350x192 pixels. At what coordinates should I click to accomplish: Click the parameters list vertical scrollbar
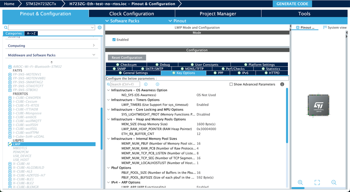287,115
